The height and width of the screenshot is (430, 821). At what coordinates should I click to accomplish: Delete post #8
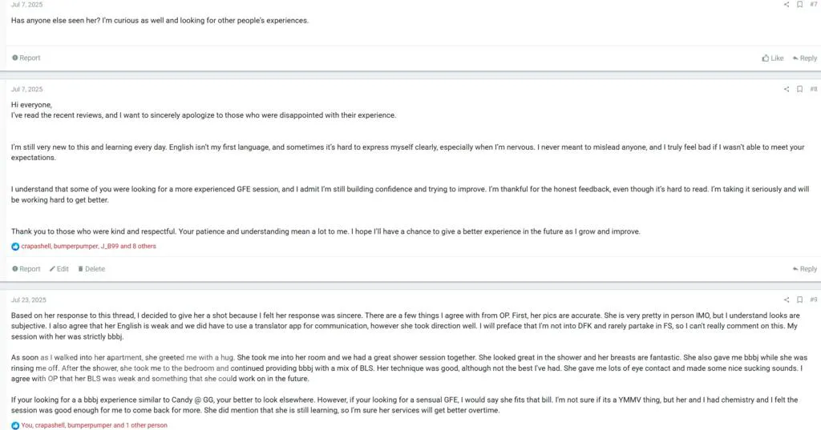(x=91, y=269)
